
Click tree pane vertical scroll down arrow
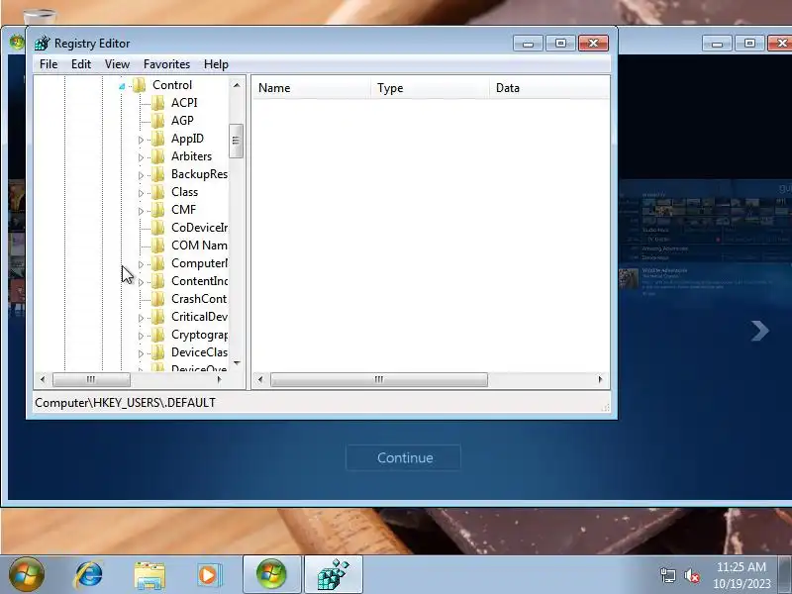tap(237, 362)
